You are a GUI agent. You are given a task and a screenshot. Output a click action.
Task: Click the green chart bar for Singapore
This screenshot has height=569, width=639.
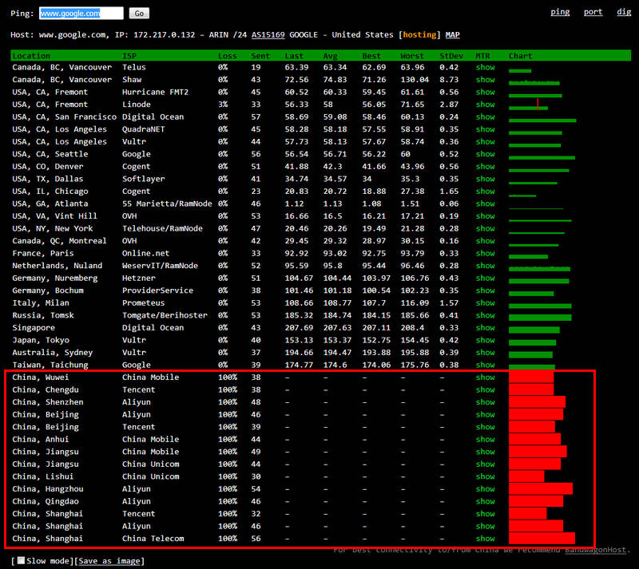(x=534, y=329)
